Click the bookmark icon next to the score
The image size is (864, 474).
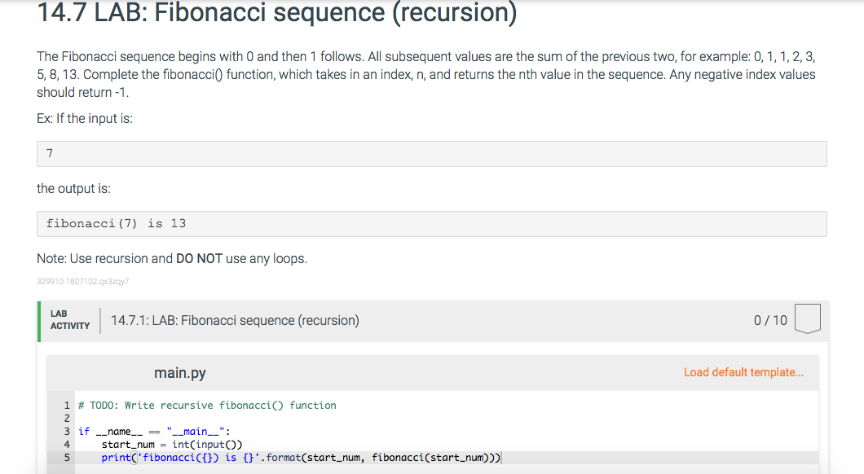(807, 319)
